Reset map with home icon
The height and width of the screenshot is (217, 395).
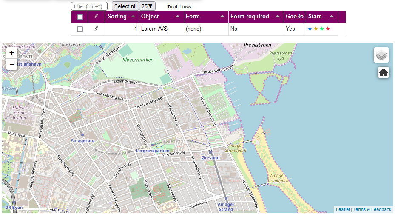(x=383, y=72)
